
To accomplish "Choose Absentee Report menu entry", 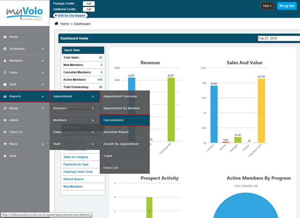I will (x=124, y=132).
